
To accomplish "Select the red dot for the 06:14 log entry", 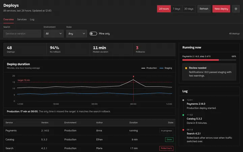I will point(183,130).
